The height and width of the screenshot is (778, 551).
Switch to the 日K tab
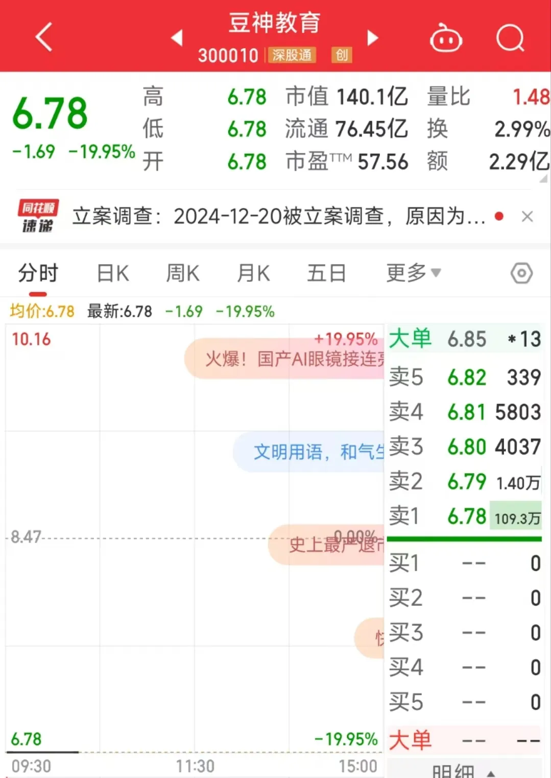[113, 273]
